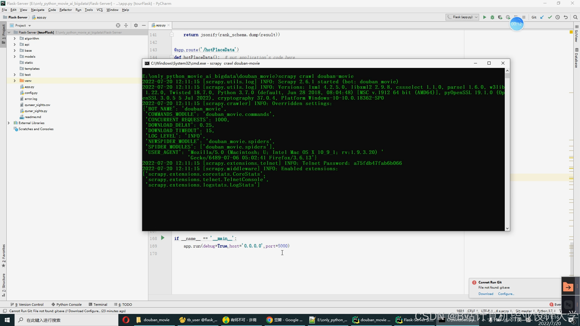Viewport: 580px width, 326px height.
Task: Click the locate file crosshair icon in Project panel
Action: pos(118,25)
